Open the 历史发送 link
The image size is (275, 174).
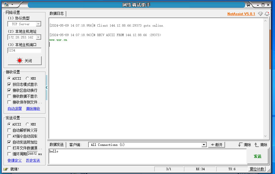pyautogui.click(x=33, y=160)
